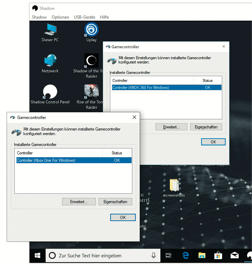Click the microphone icon in search box
Viewport: 252px width, 266px height.
pyautogui.click(x=153, y=255)
